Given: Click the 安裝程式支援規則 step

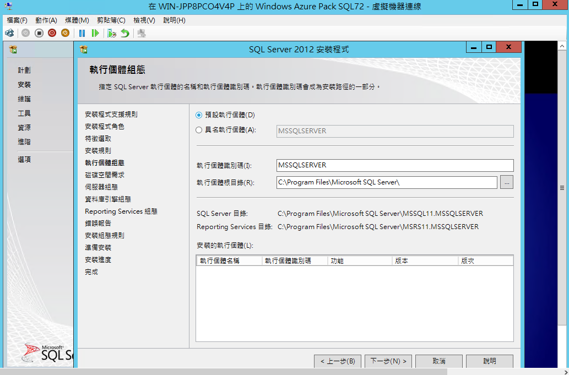Looking at the screenshot, I should pyautogui.click(x=111, y=115).
